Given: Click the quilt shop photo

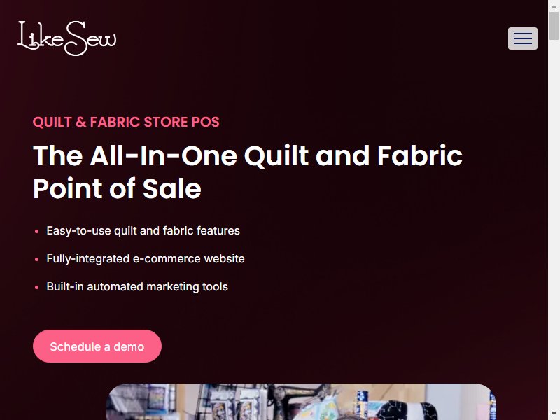Looking at the screenshot, I should [x=301, y=402].
